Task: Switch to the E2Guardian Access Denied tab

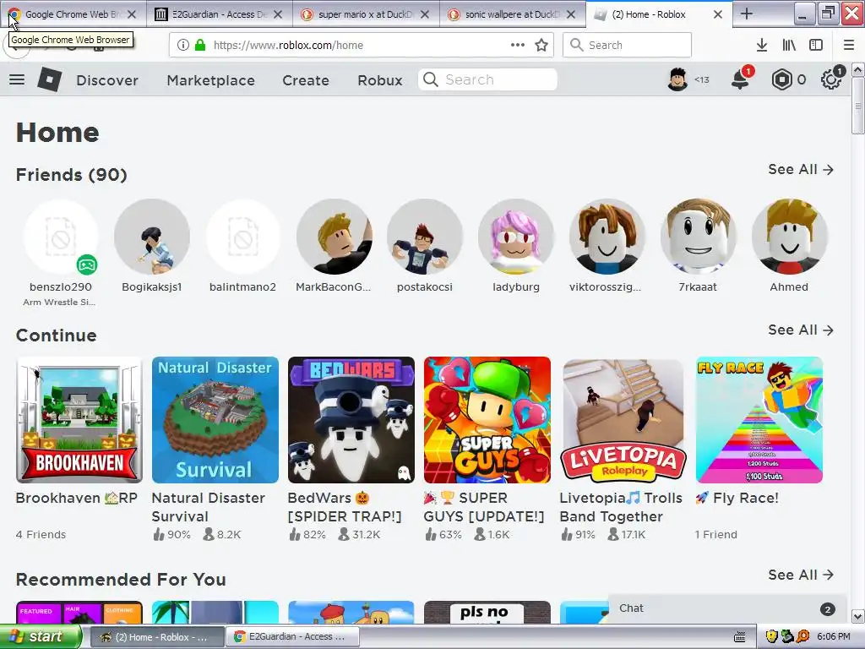Action: click(219, 14)
